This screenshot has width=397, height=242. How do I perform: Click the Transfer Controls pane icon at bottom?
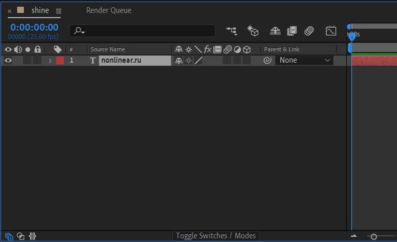pyautogui.click(x=21, y=236)
